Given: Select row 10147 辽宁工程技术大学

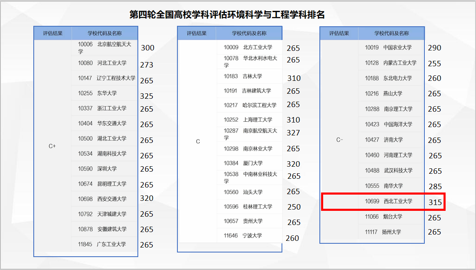Looking at the screenshot, I should [105, 78].
